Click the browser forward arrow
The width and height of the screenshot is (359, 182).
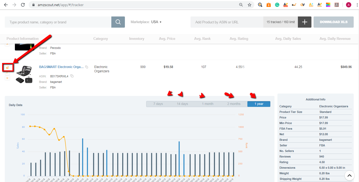coord(14,5)
